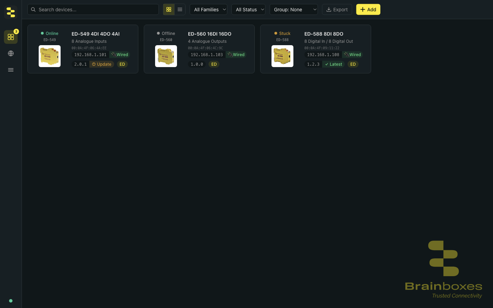Click IP address 192.168.1.101

click(90, 55)
